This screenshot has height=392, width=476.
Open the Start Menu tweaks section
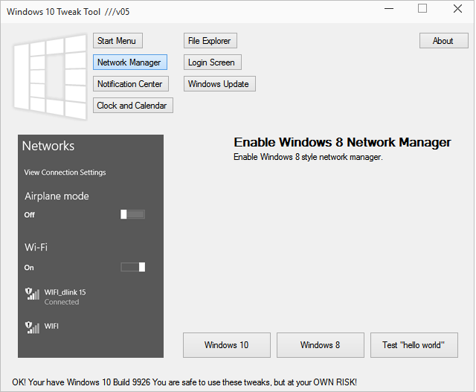tap(118, 41)
